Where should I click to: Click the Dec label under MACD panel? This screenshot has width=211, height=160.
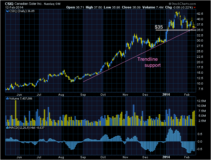pos(145,157)
